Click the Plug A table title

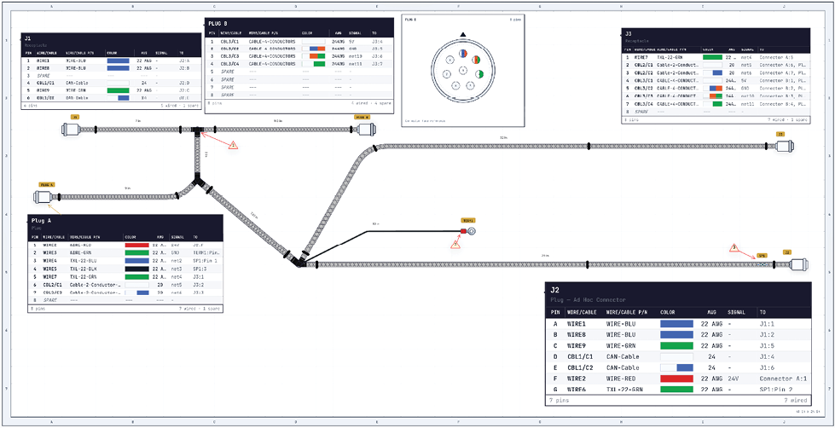[41, 220]
